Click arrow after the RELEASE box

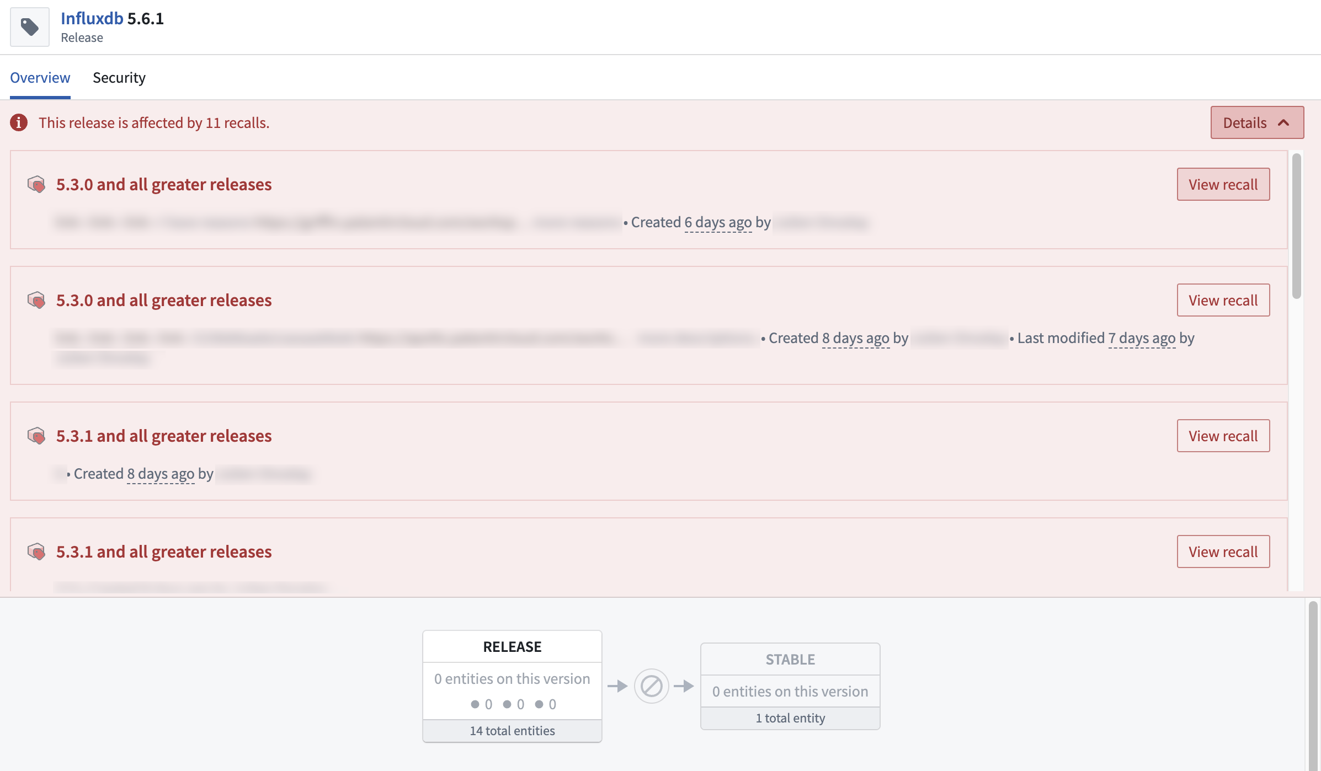[617, 686]
